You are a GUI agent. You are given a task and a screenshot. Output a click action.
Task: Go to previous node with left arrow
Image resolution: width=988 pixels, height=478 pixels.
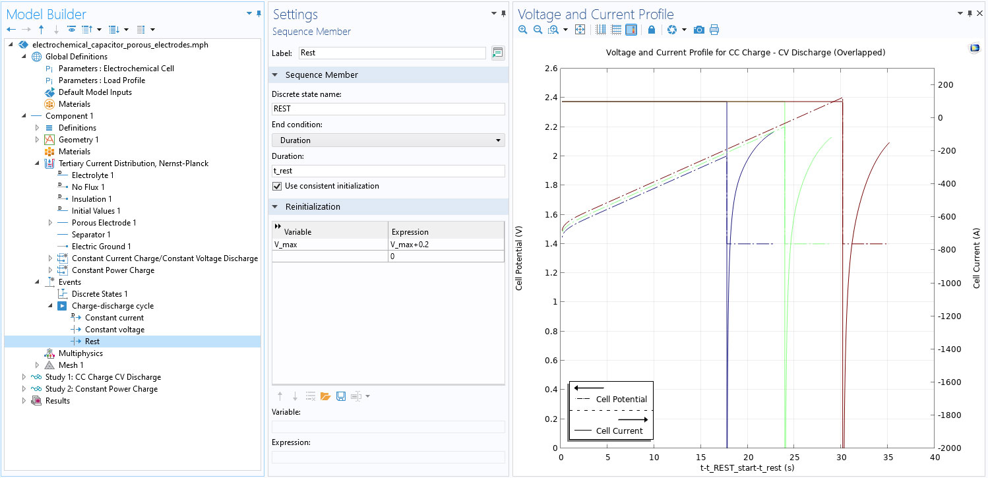tap(11, 30)
